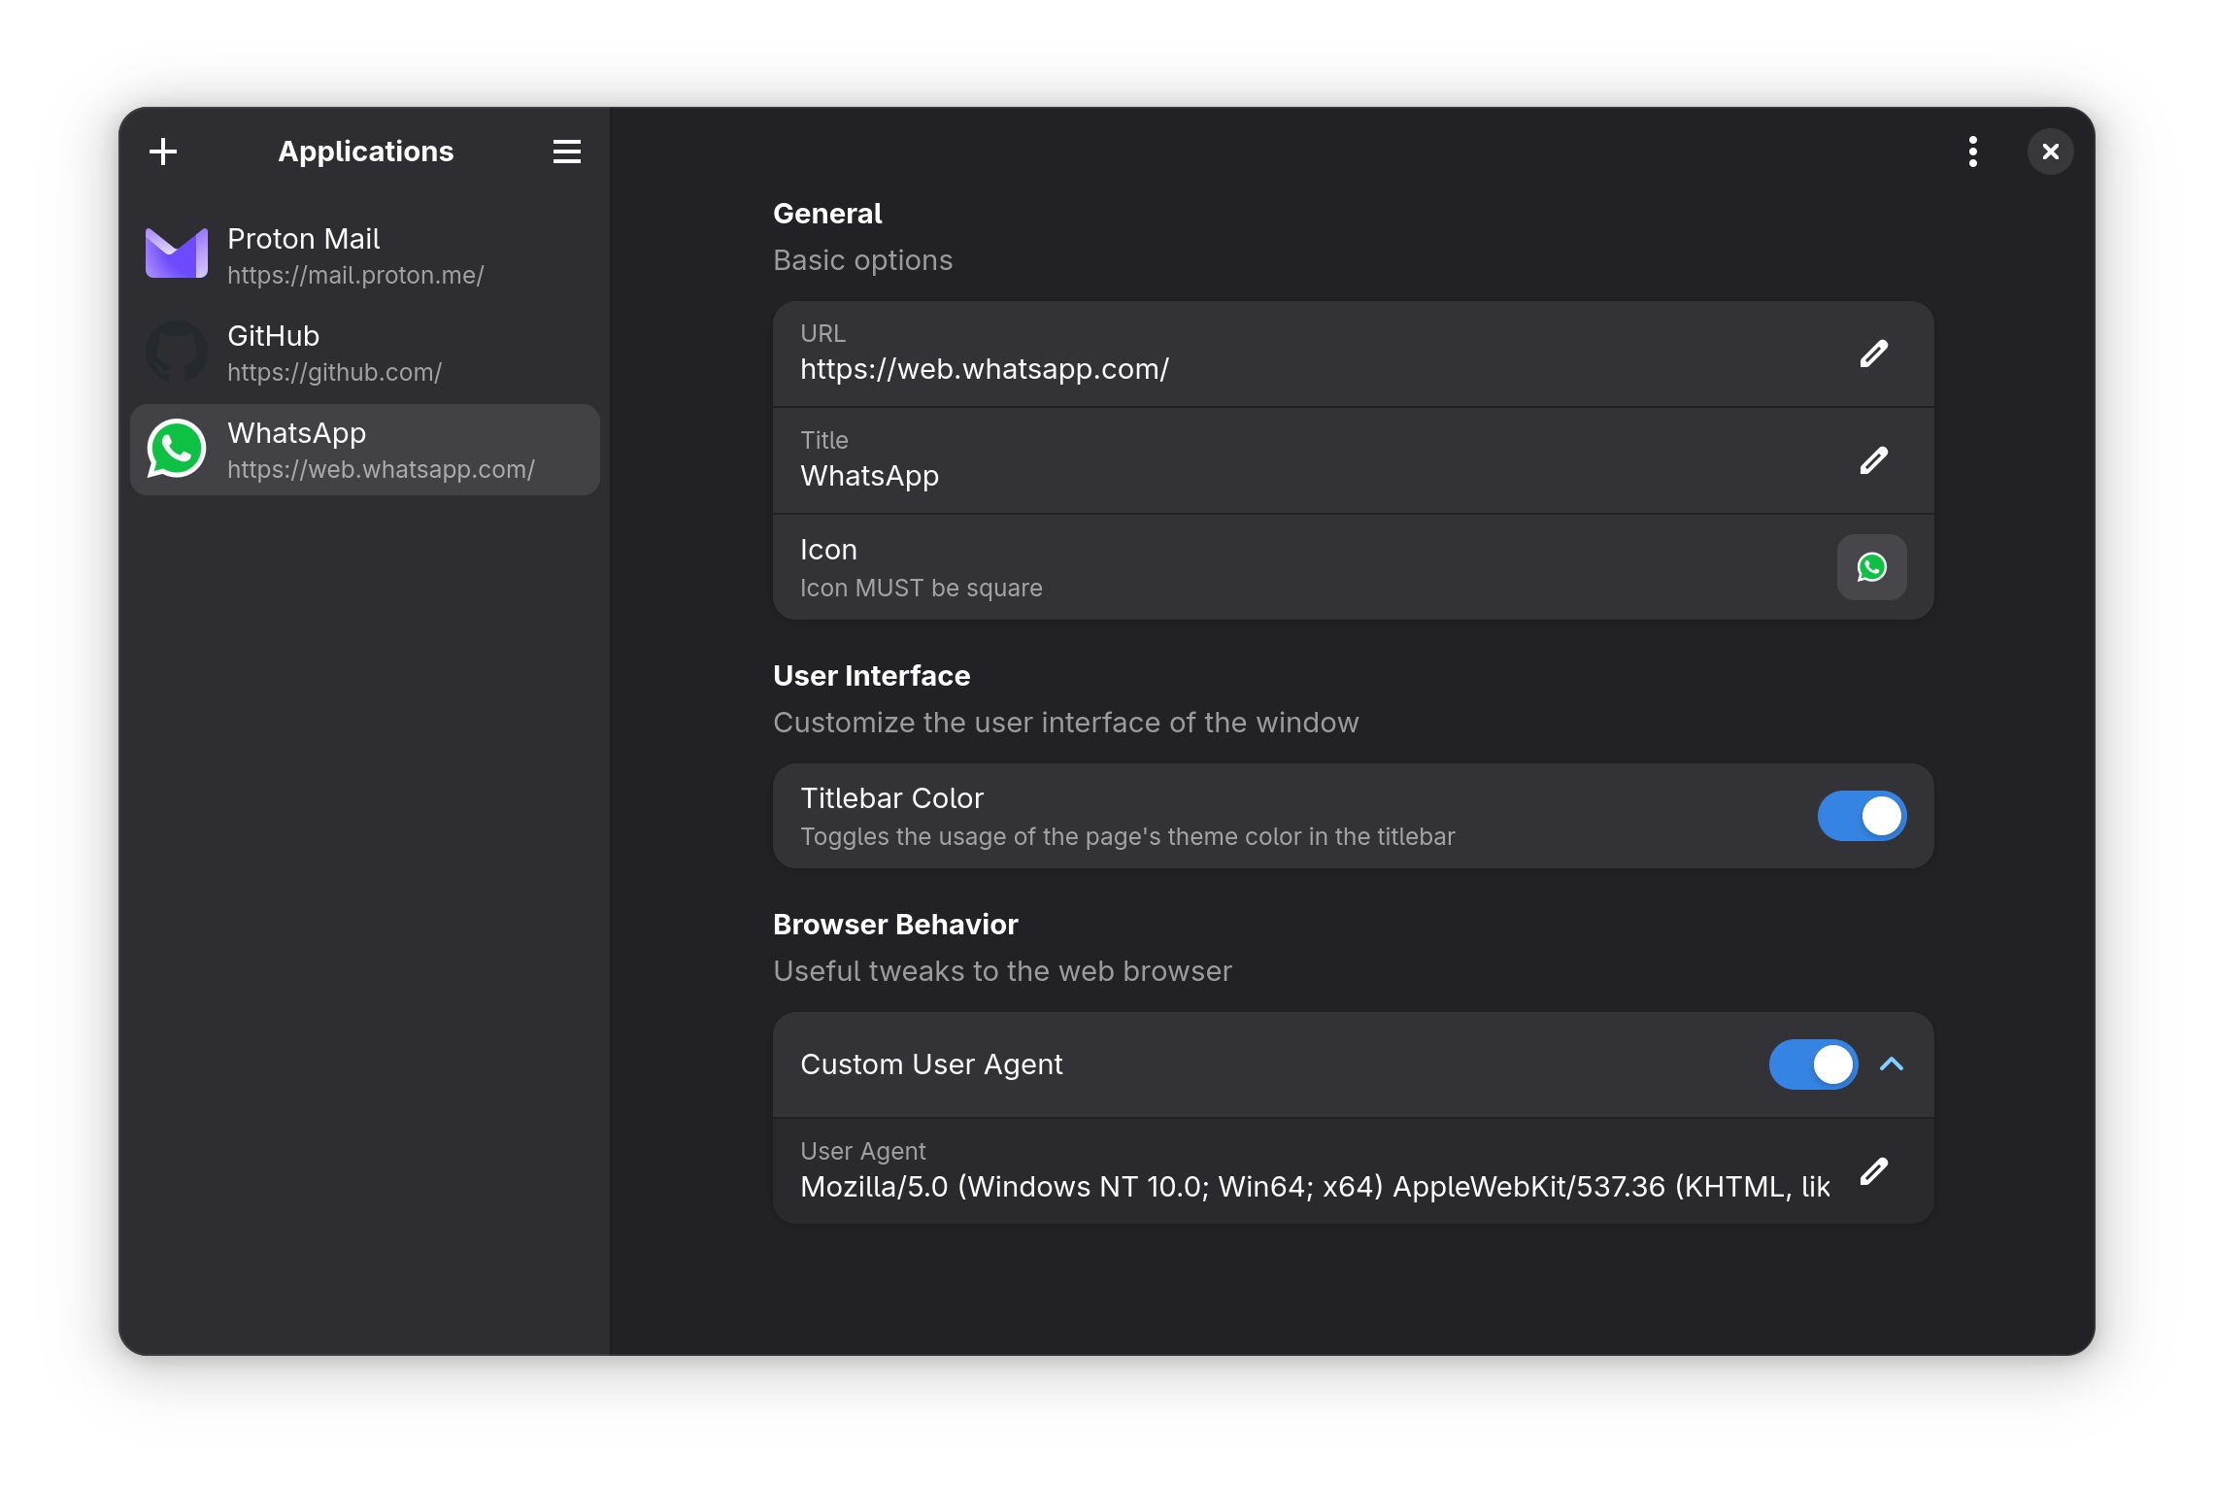
Task: Click the GitHub app icon in sidebar
Action: coord(177,352)
